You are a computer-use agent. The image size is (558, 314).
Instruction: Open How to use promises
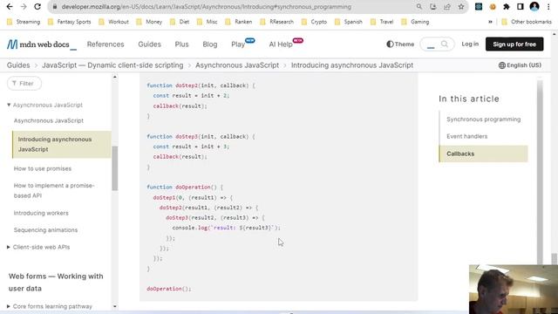(43, 168)
